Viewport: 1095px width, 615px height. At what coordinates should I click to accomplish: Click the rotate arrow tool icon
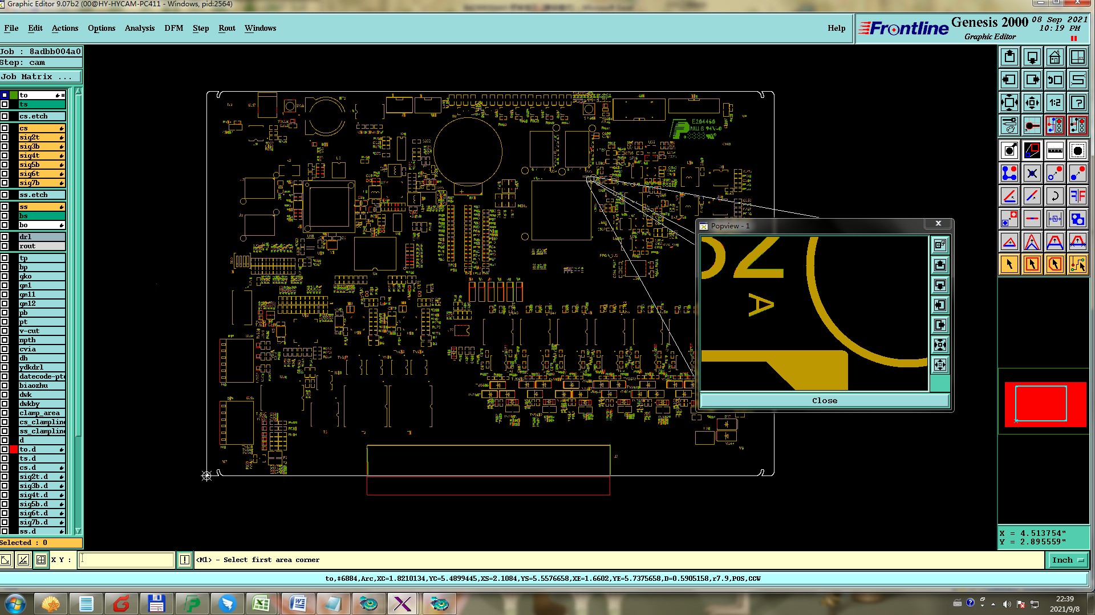(1055, 196)
